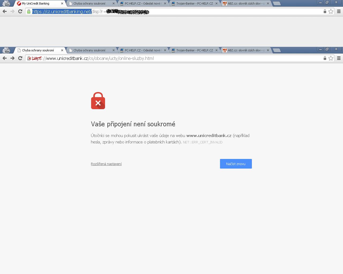This screenshot has width=343, height=274.
Task: Click forward arrow in lower browser toolbar
Action: click(x=12, y=58)
